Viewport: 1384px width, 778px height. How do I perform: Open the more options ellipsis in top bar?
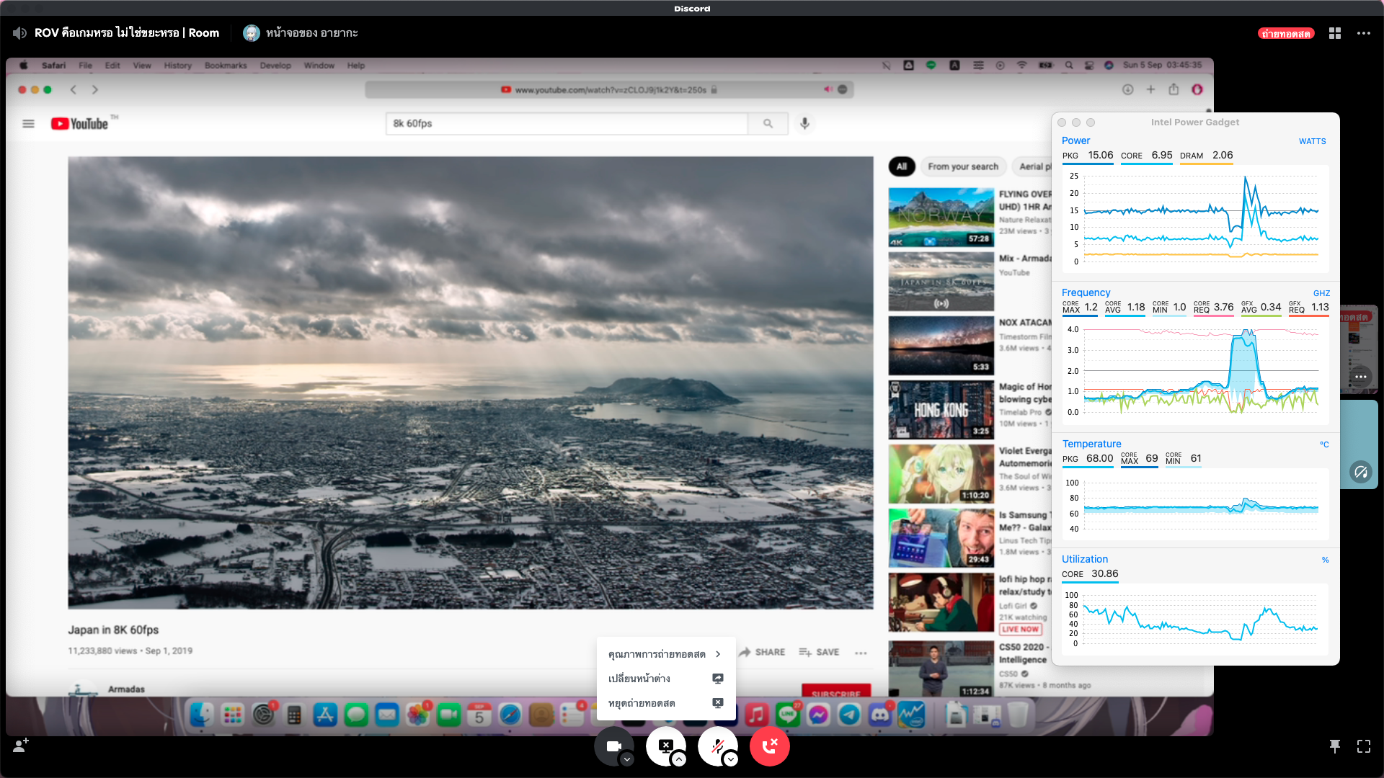1364,33
